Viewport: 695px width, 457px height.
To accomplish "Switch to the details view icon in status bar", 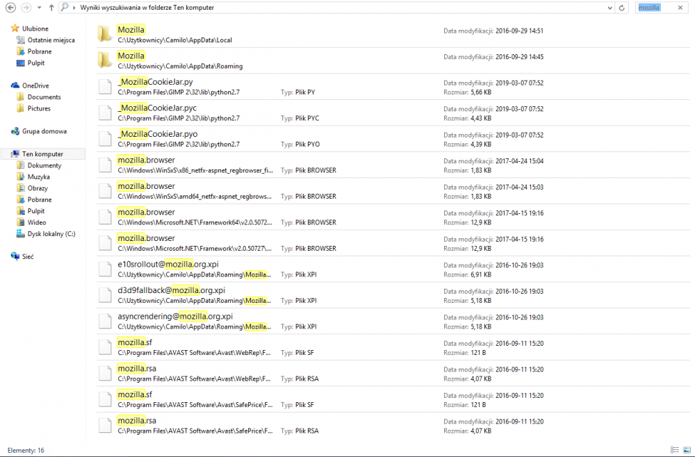I will tap(675, 450).
